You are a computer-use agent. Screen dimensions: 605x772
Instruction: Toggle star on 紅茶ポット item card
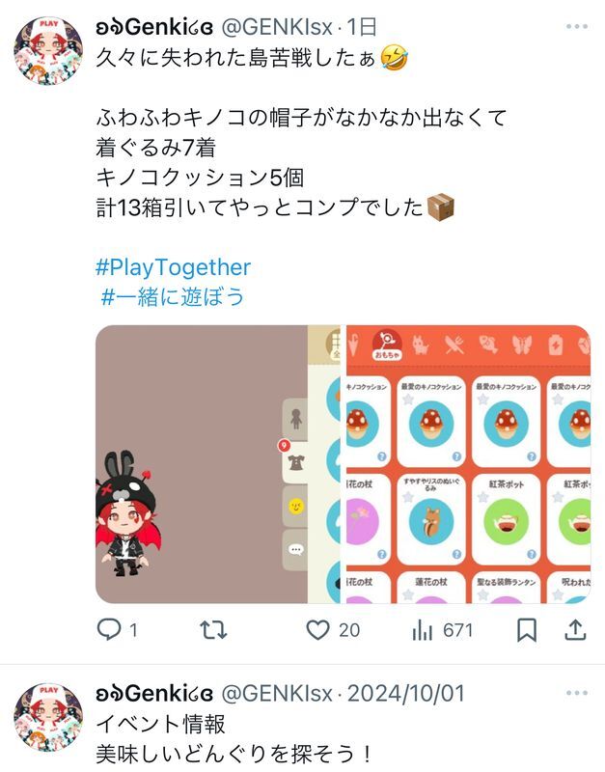click(482, 497)
